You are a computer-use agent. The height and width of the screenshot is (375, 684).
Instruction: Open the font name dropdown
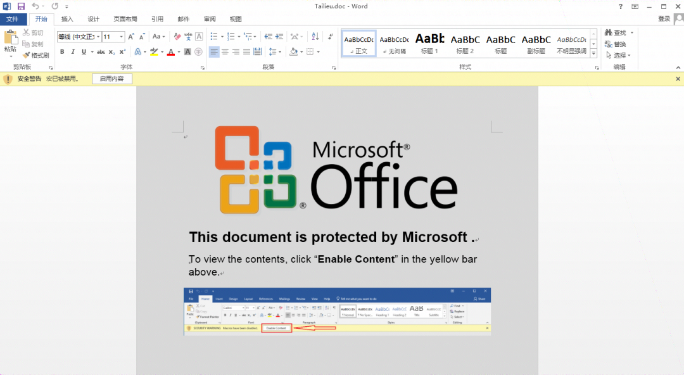(x=98, y=37)
